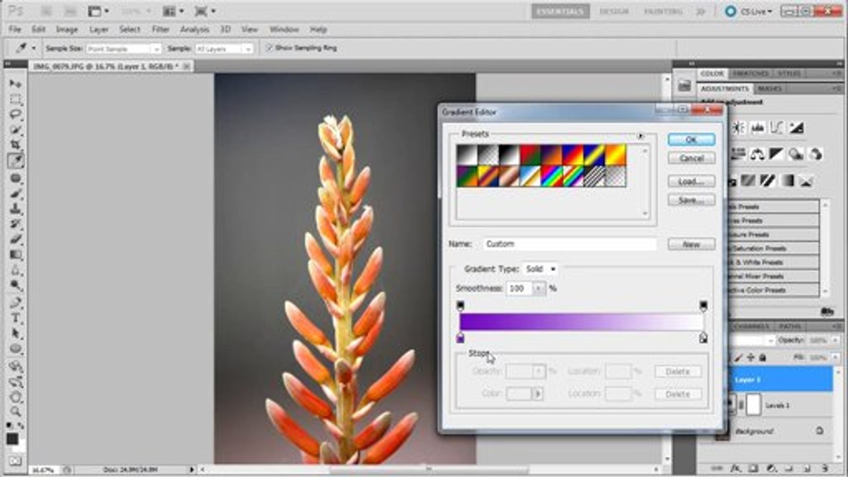Open the Image menu

click(67, 30)
